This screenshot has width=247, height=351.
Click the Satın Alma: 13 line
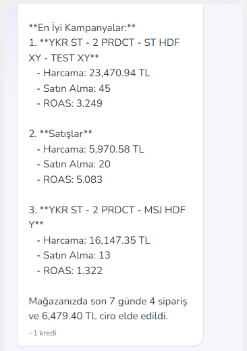click(74, 255)
